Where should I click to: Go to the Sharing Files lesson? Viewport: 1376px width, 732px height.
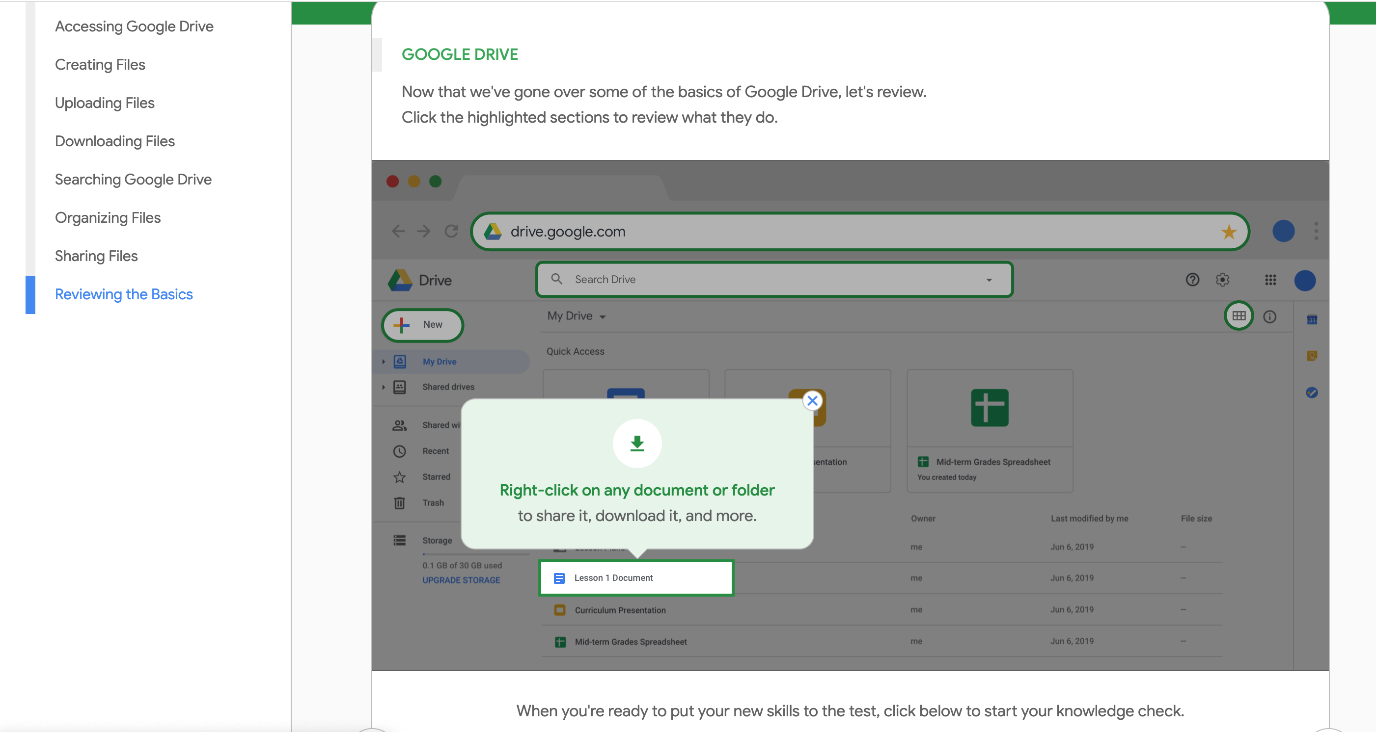(96, 256)
